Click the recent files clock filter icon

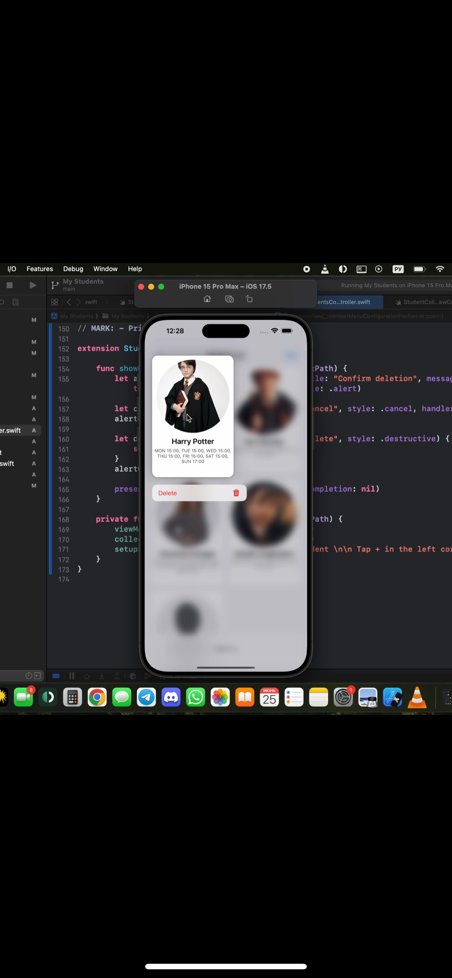point(29,676)
